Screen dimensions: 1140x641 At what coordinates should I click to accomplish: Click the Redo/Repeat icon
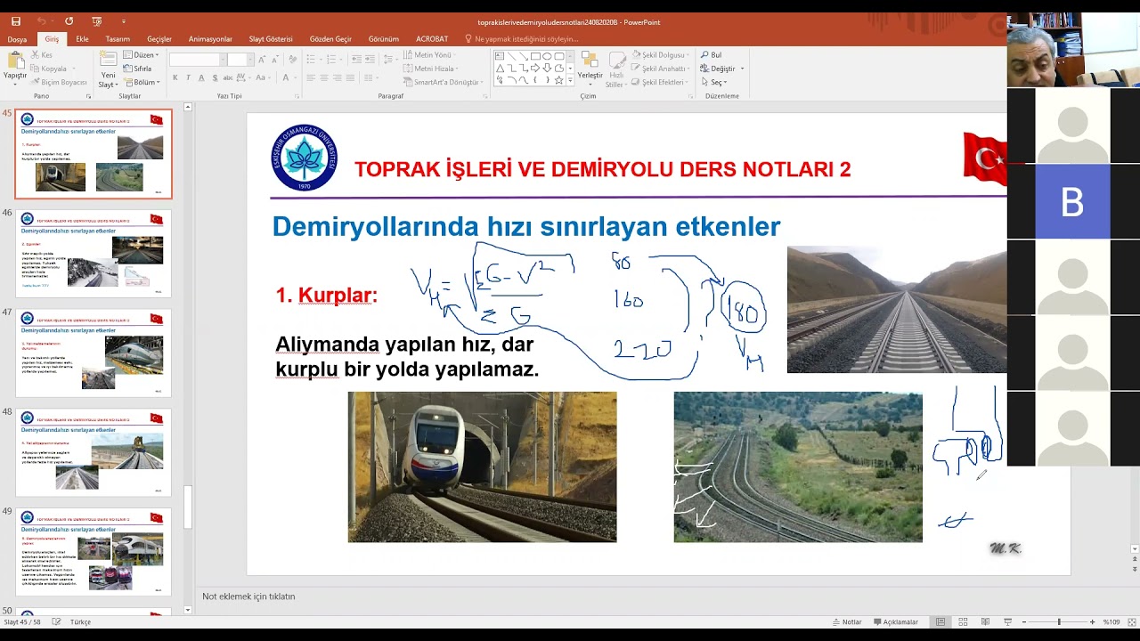[x=69, y=21]
